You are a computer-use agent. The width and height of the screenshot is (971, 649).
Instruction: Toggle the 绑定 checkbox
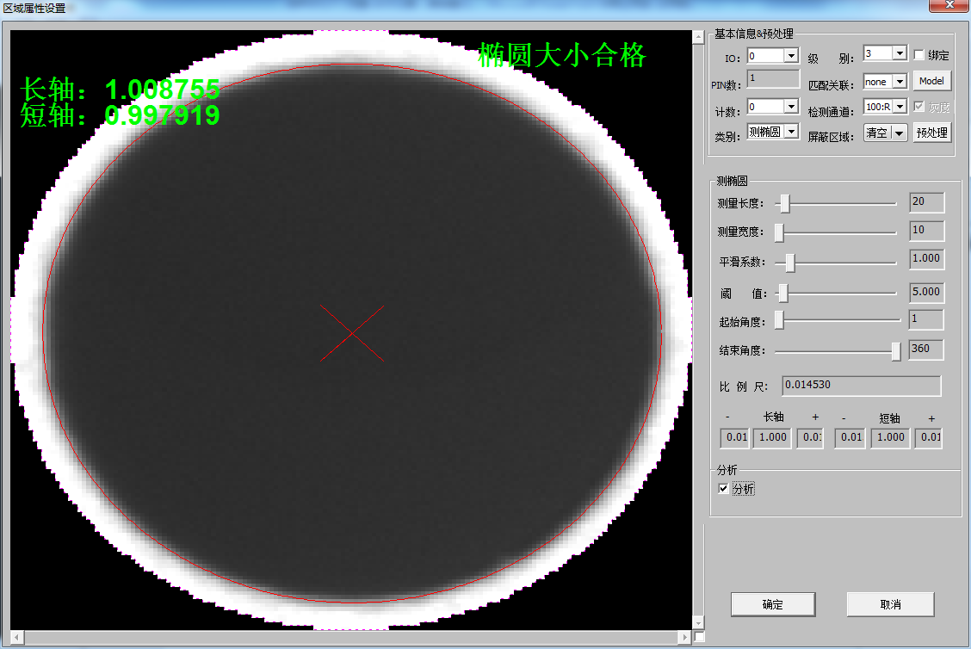tap(919, 55)
